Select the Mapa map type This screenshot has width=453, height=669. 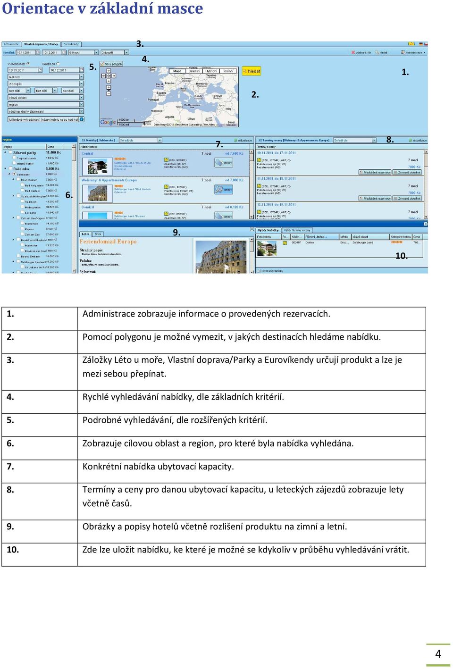pos(177,71)
